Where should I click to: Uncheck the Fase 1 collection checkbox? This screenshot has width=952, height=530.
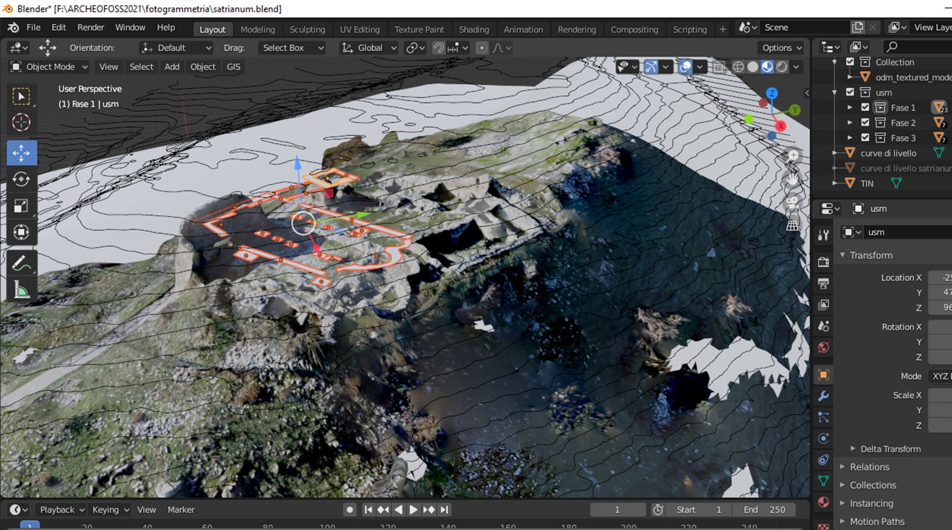pos(865,108)
